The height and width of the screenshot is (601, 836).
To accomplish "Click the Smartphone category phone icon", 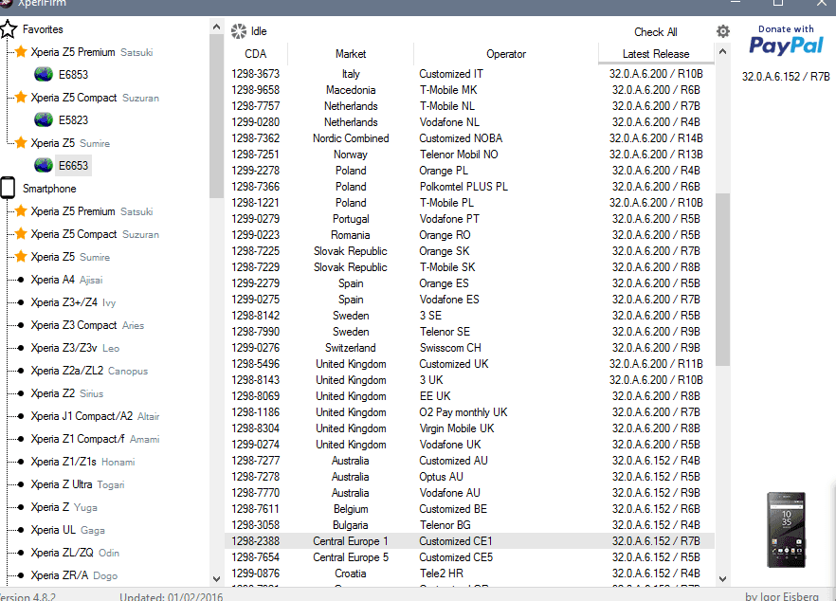I will coord(8,189).
